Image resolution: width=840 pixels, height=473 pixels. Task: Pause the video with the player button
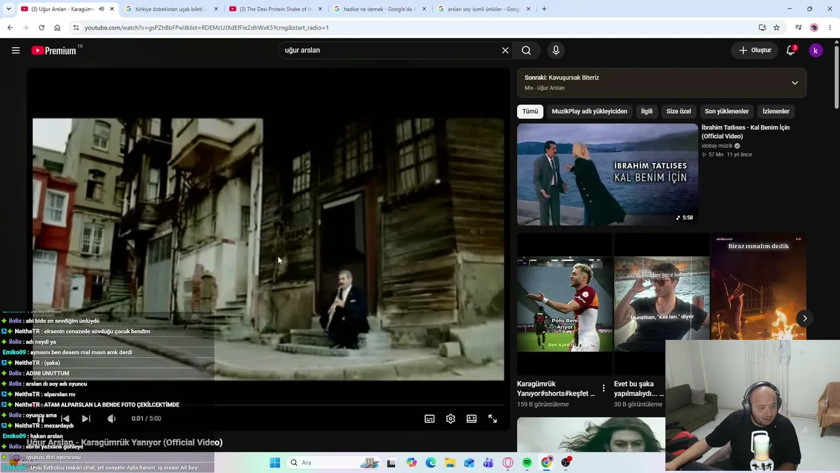coord(40,418)
